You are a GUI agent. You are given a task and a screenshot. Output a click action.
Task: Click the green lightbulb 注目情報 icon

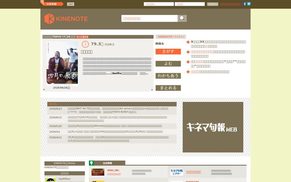click(x=91, y=163)
